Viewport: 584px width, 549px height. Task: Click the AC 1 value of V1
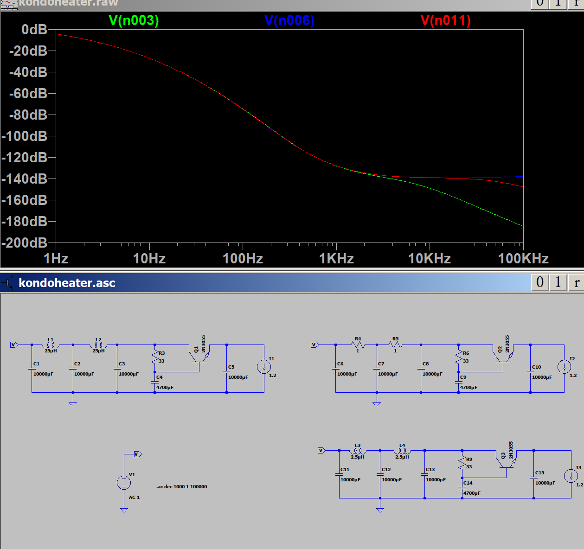[x=134, y=498]
